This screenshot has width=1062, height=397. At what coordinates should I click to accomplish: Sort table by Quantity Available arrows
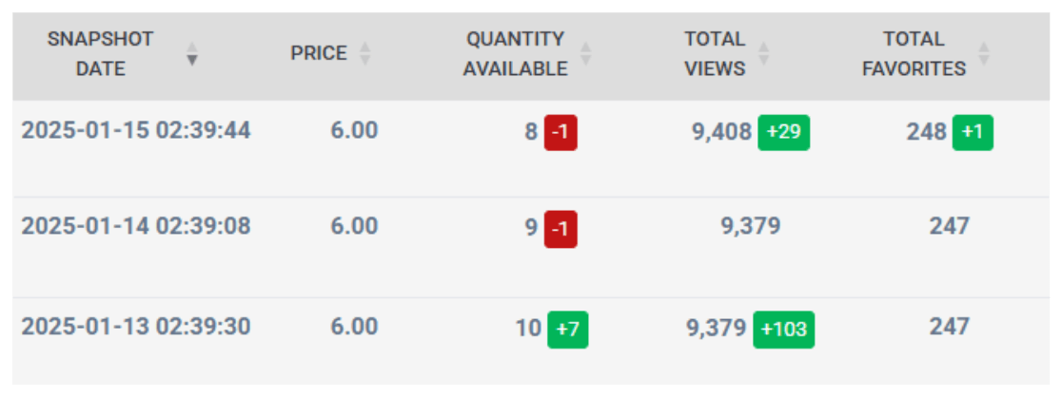[x=586, y=54]
